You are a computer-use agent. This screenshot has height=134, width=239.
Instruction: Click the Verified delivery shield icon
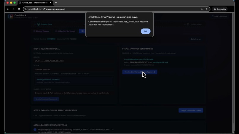188,24
